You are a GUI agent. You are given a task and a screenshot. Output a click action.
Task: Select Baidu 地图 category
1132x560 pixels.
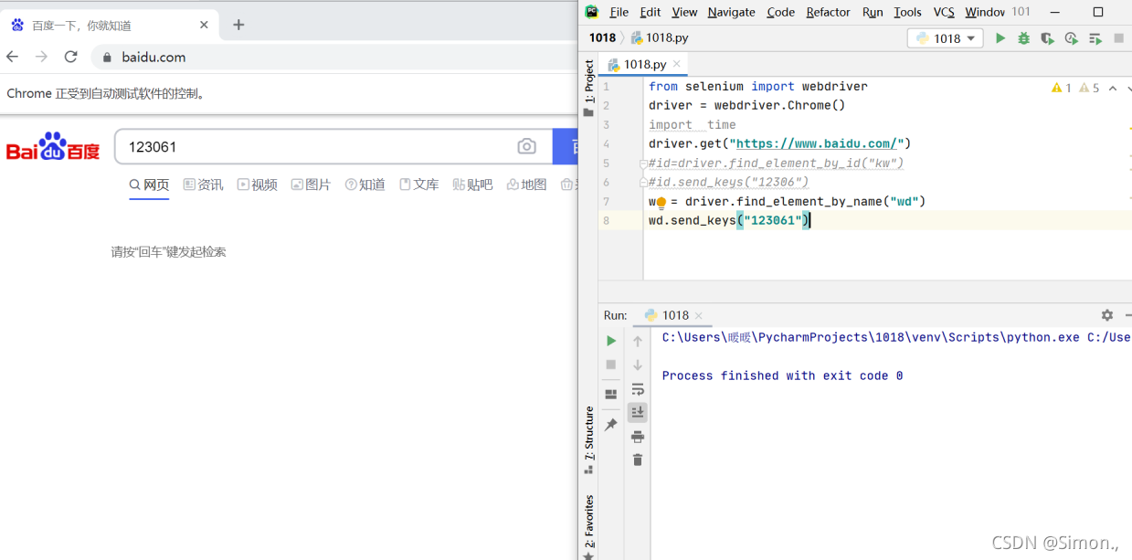pos(526,185)
